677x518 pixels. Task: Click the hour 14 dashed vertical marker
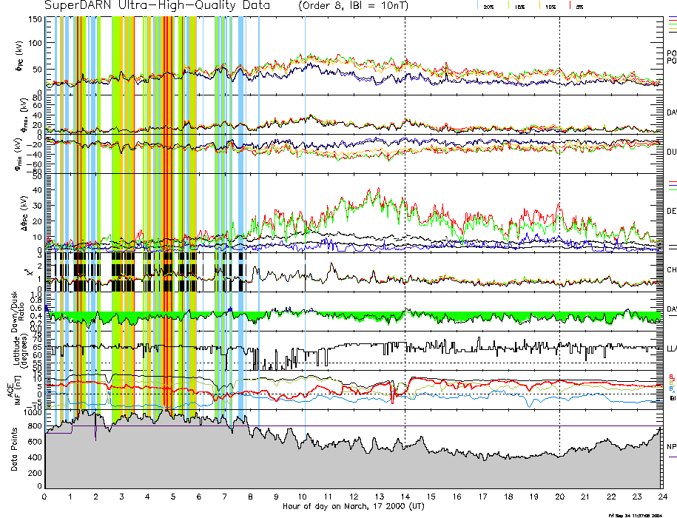click(405, 222)
